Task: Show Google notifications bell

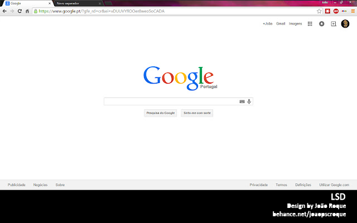Action: pos(321,23)
